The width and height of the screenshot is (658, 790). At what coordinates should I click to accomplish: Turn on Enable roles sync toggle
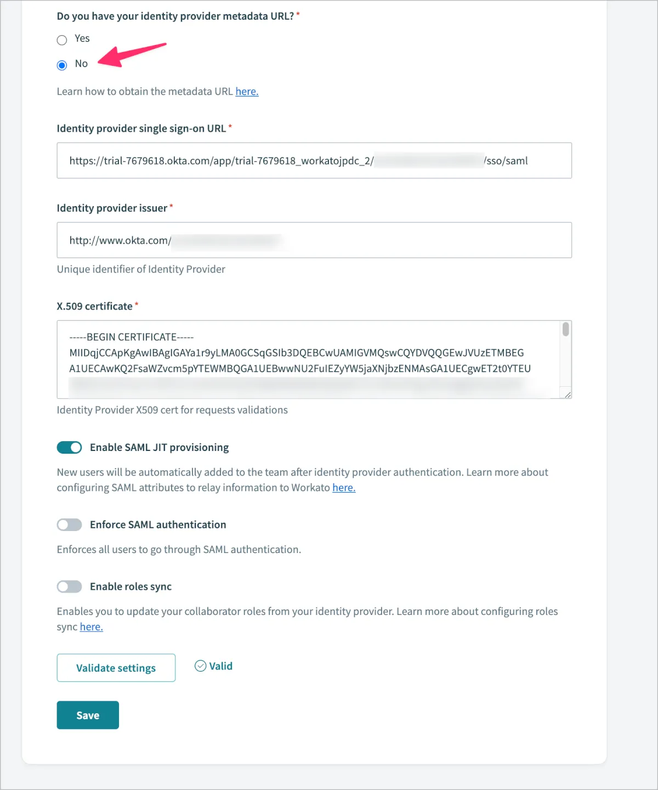tap(70, 587)
